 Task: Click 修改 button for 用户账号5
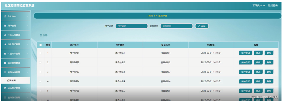(258, 91)
